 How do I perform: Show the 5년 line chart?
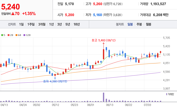coord(68,24)
